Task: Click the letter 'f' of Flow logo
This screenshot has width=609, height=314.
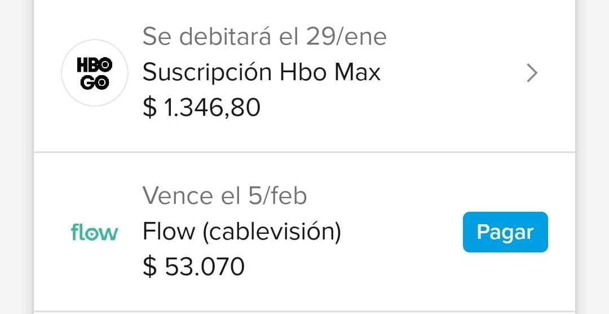Action: 75,232
